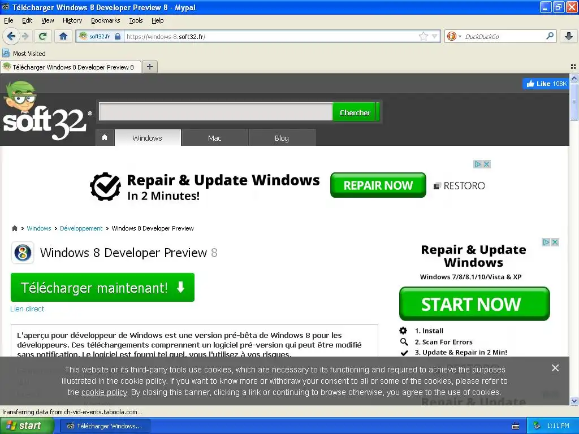Open the URL history dropdown arrow
The height and width of the screenshot is (434, 579).
(434, 36)
